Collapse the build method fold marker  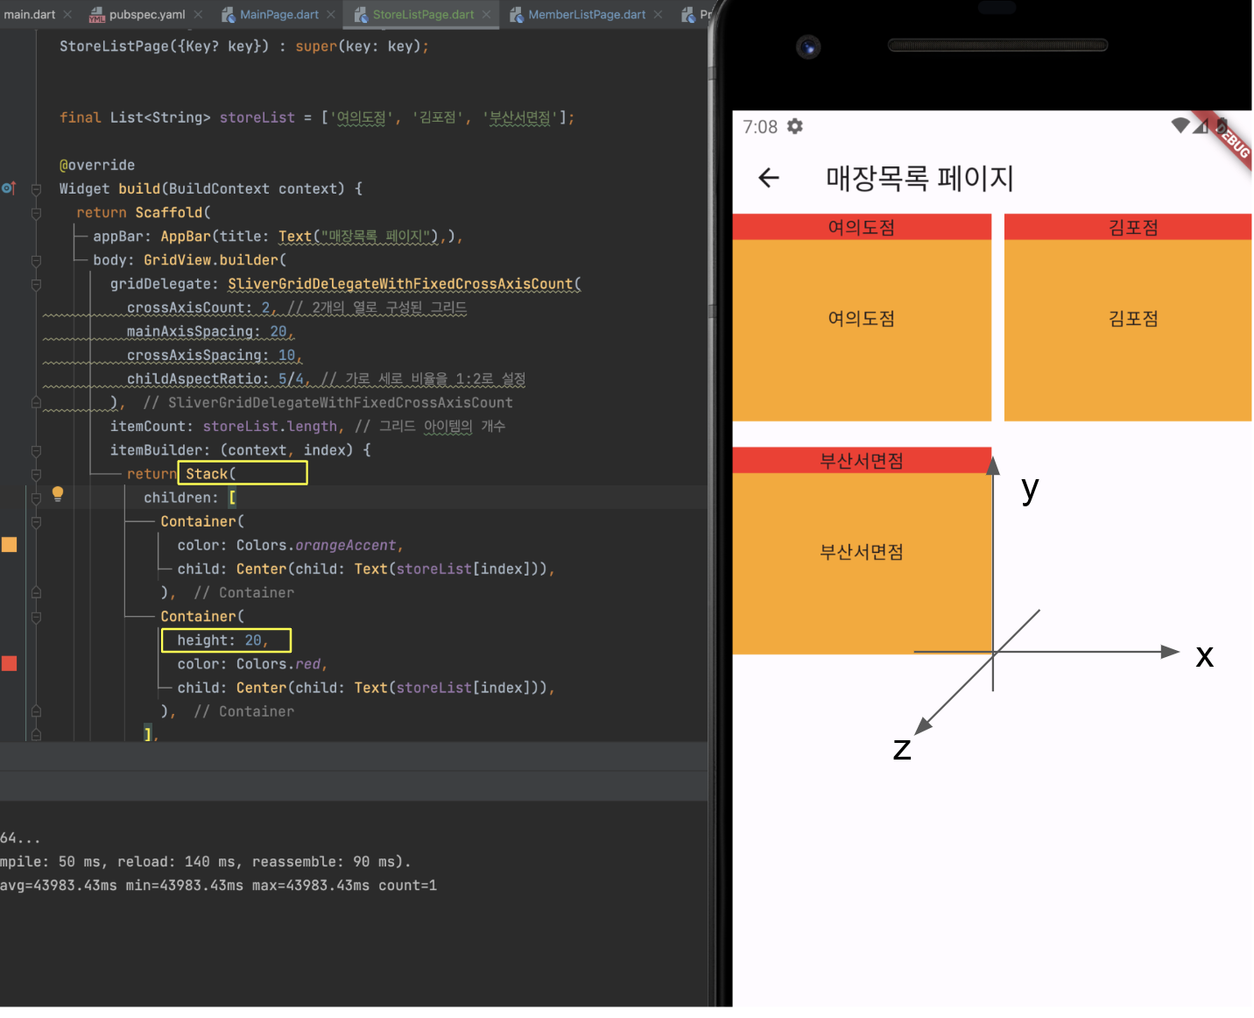coord(36,189)
